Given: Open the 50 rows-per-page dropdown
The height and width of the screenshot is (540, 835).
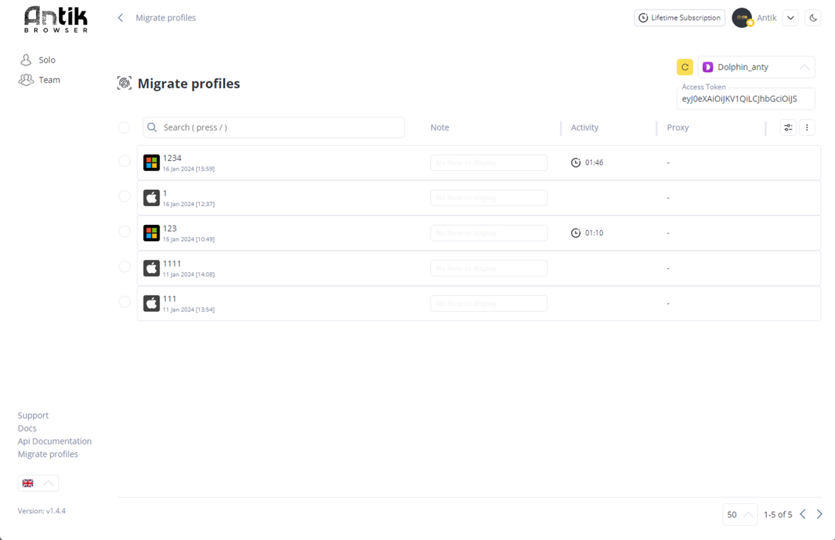Looking at the screenshot, I should [739, 515].
